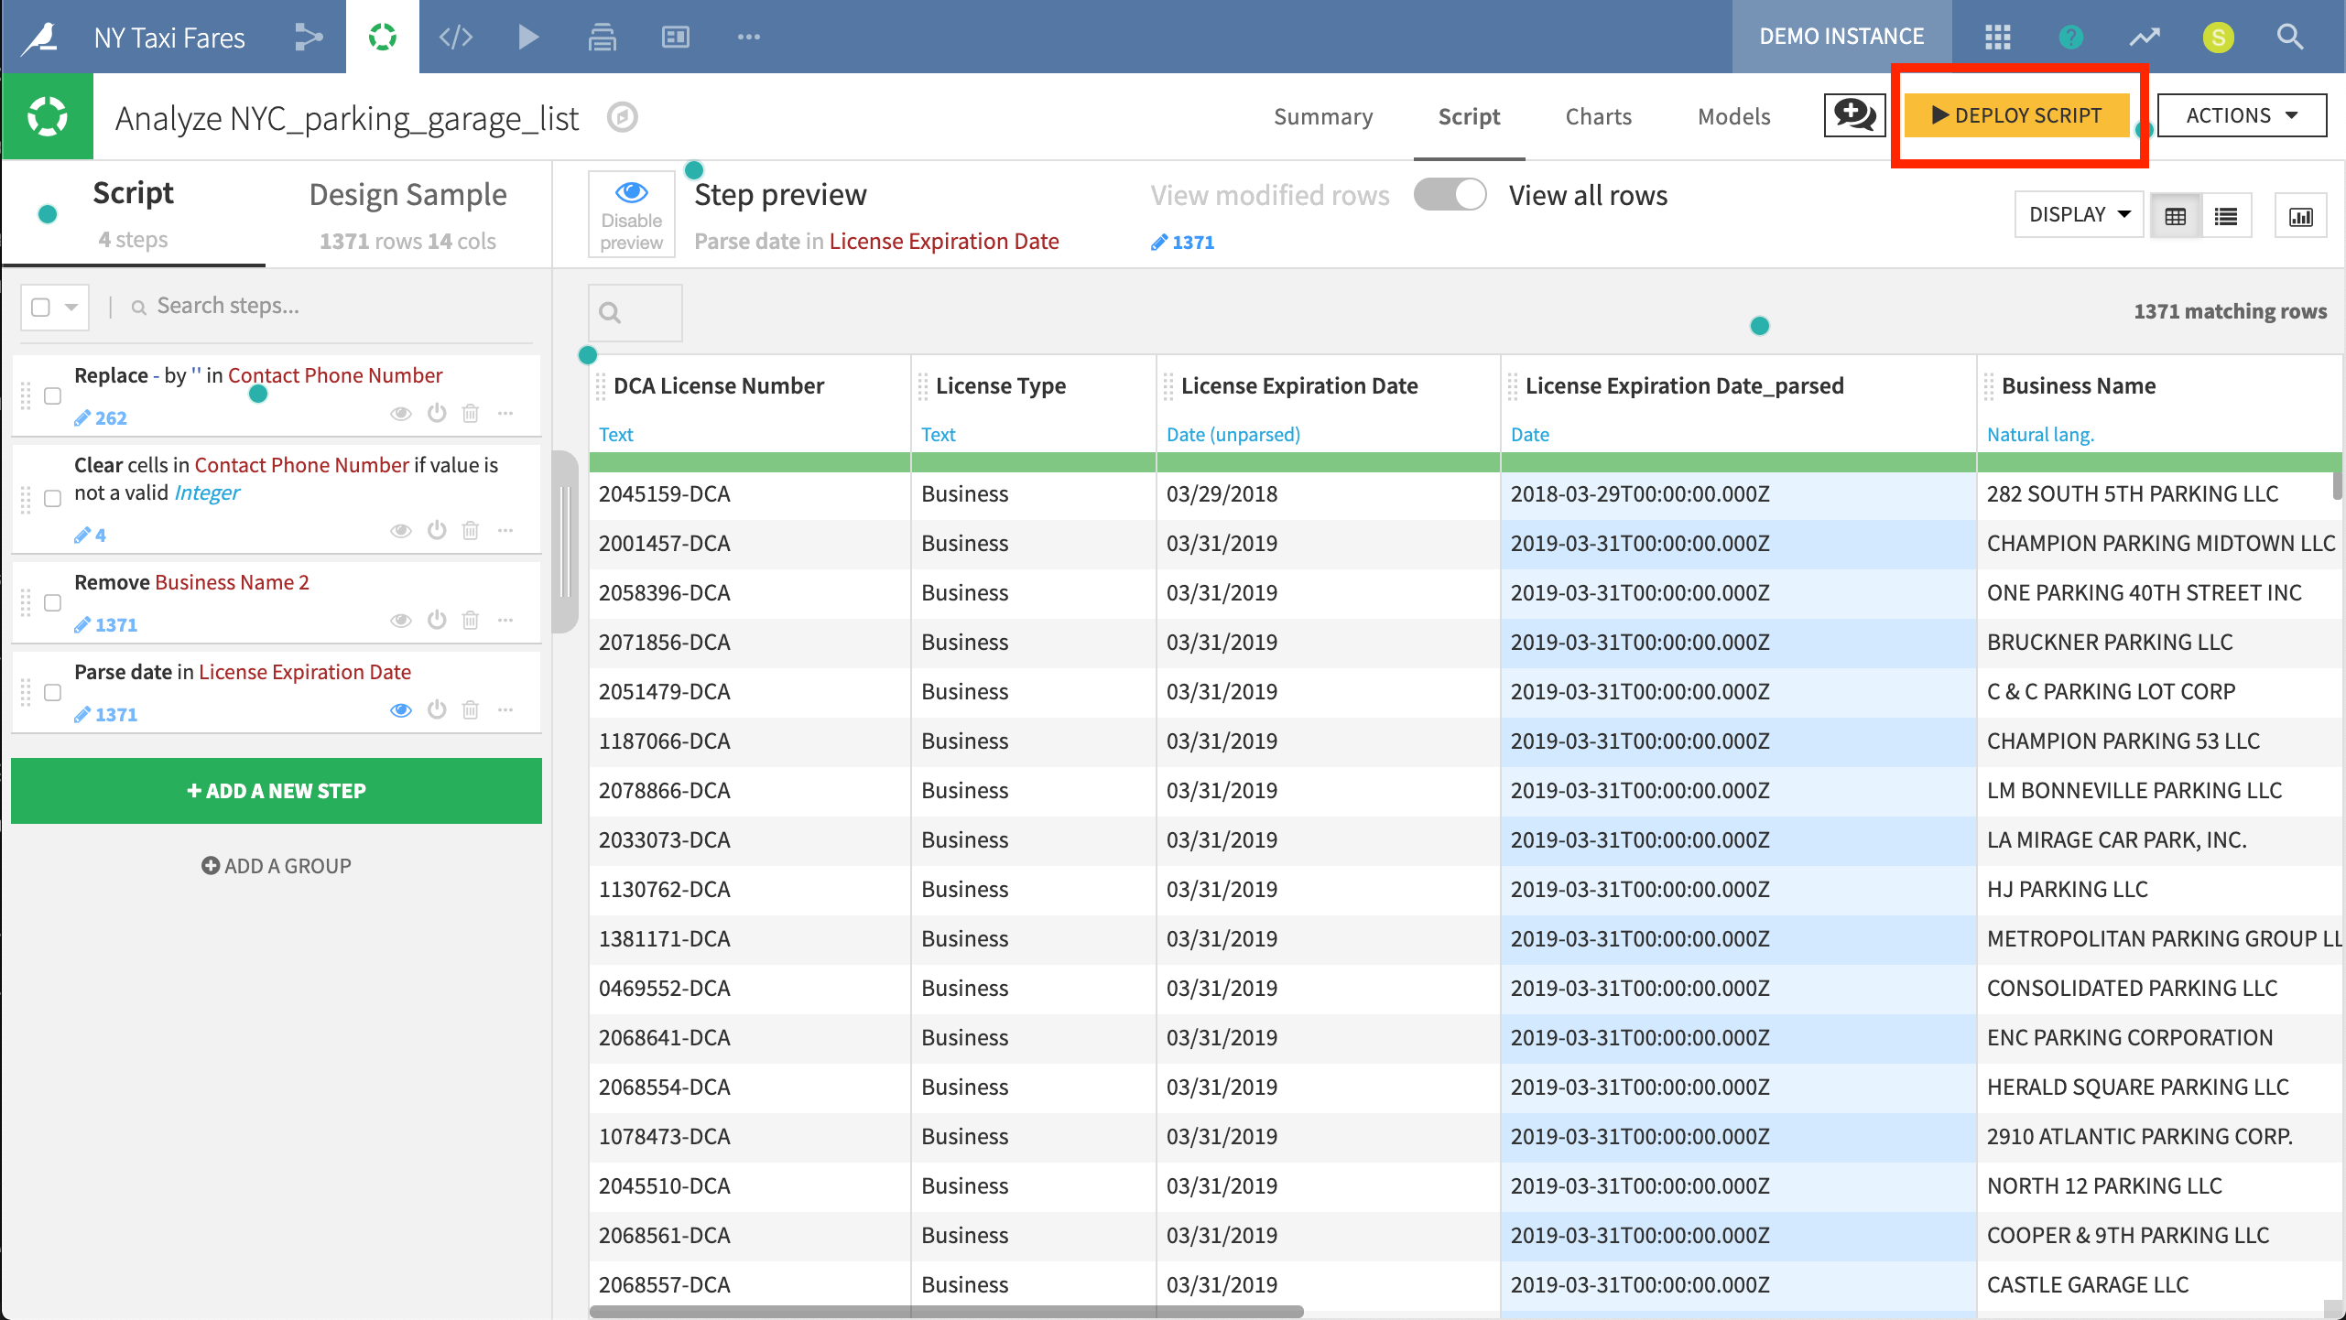Switch to Models tab

click(x=1734, y=116)
